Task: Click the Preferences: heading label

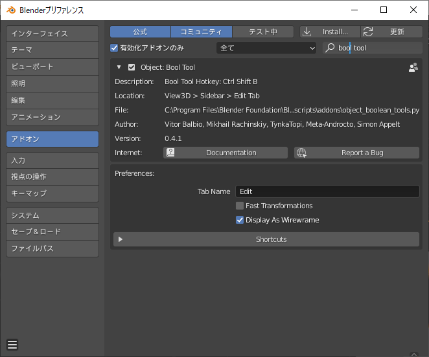Action: pyautogui.click(x=134, y=173)
